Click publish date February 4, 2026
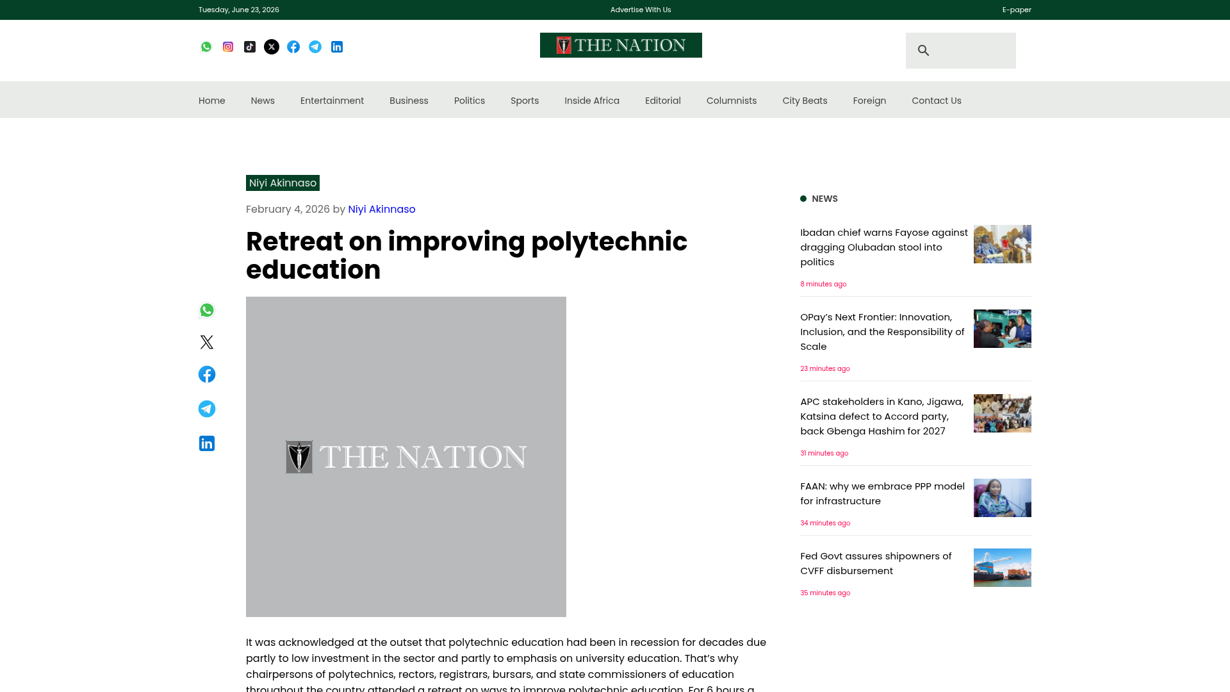 pos(288,210)
